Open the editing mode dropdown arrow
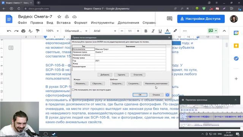This screenshot has height=137, width=243. tap(216, 31)
